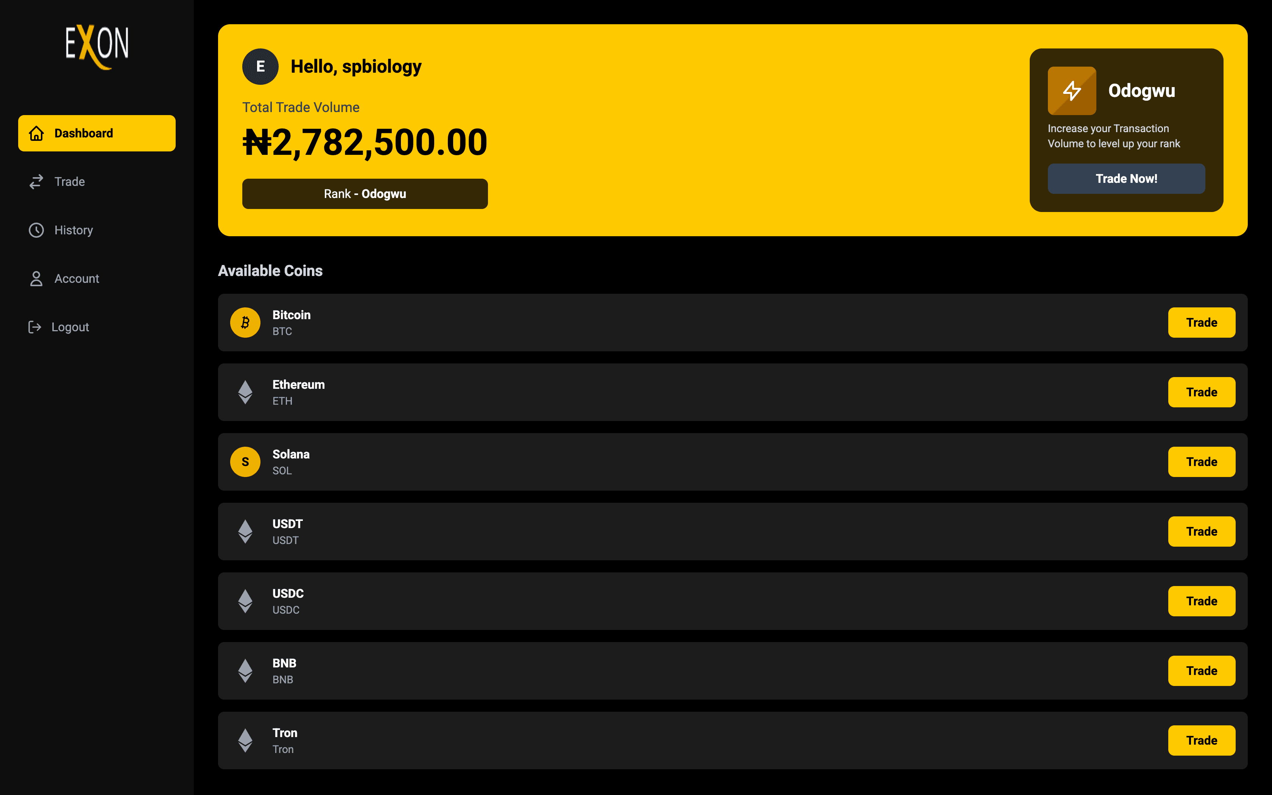Go to the Trade page in the sidebar
1272x795 pixels.
(69, 182)
